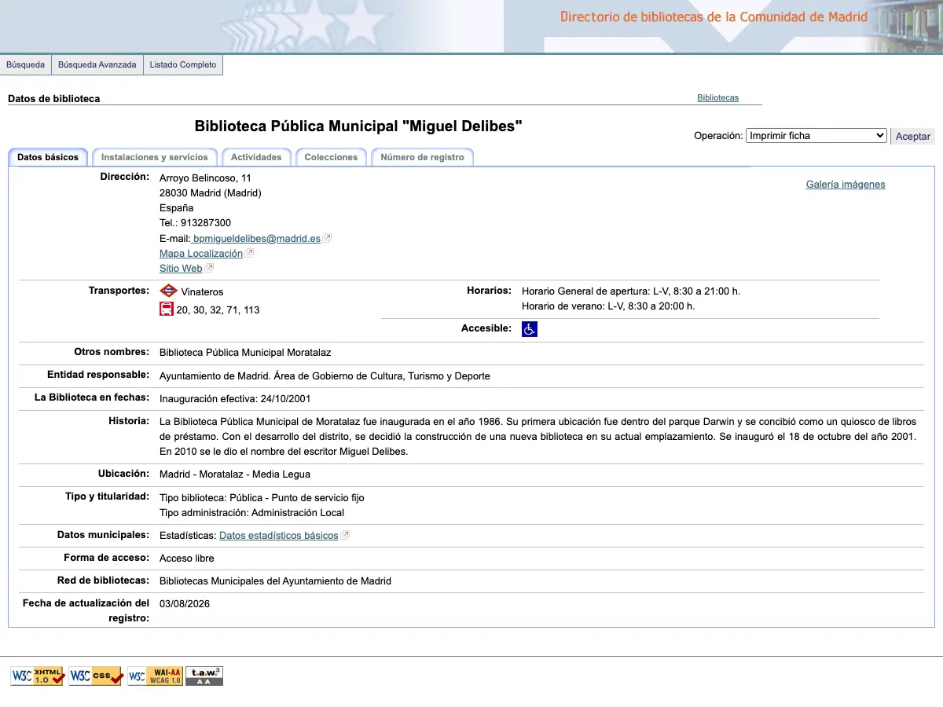Select the Número de registro tab
The height and width of the screenshot is (707, 943).
422,157
